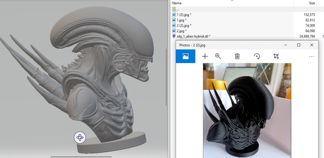The width and height of the screenshot is (324, 158).
Task: Select the image file icon beside 1.jpg
Action: (x=174, y=20)
